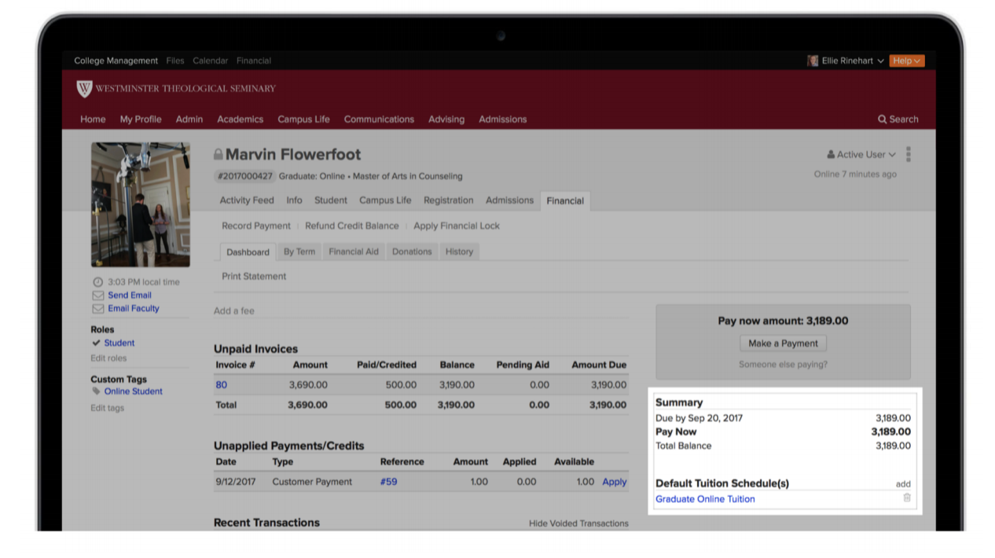The height and width of the screenshot is (558, 995).
Task: Click Marvin Flowerfoot's profile photo
Action: click(x=140, y=205)
